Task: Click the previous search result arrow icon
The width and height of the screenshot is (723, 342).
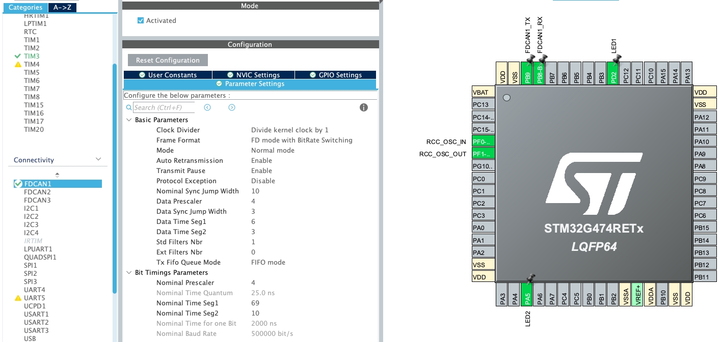Action: 207,107
